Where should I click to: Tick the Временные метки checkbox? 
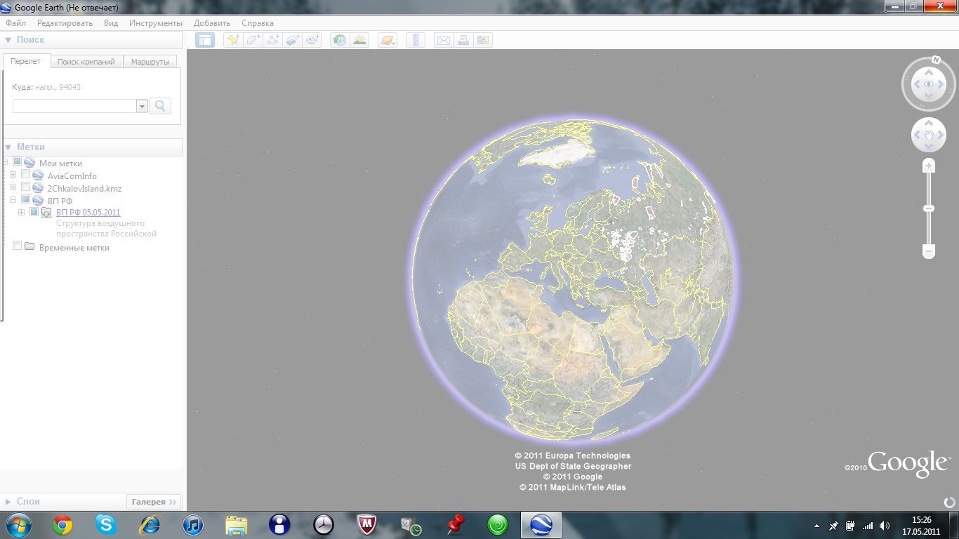[18, 246]
